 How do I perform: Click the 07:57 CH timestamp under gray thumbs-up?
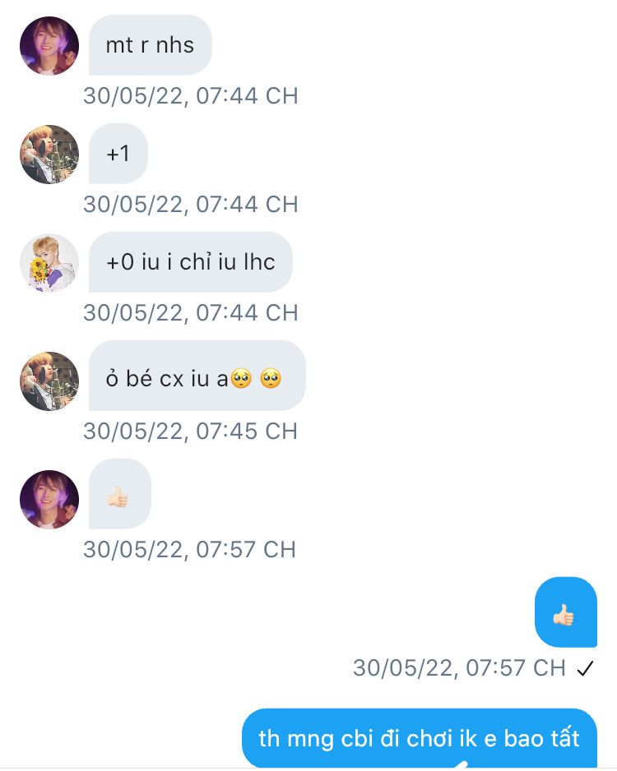(190, 550)
